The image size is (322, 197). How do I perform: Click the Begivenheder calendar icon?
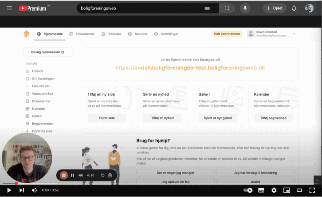pos(28,124)
